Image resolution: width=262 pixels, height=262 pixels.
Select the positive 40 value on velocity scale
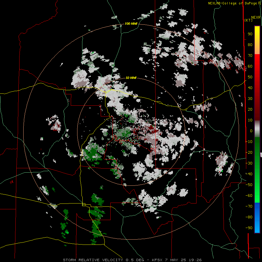[x=250, y=88]
